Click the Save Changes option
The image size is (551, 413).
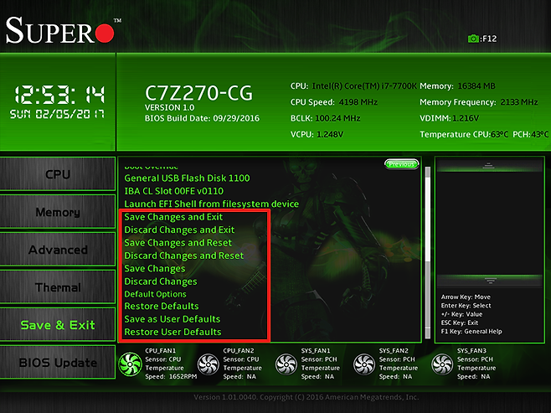(x=155, y=269)
